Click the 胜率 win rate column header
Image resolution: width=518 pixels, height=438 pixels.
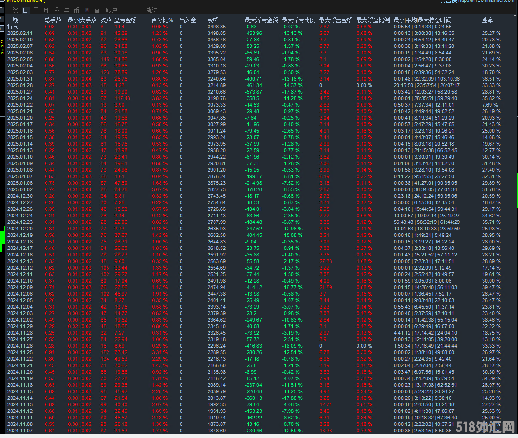(x=488, y=20)
